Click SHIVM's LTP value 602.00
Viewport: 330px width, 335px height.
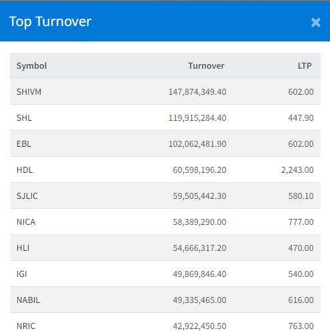[301, 92]
